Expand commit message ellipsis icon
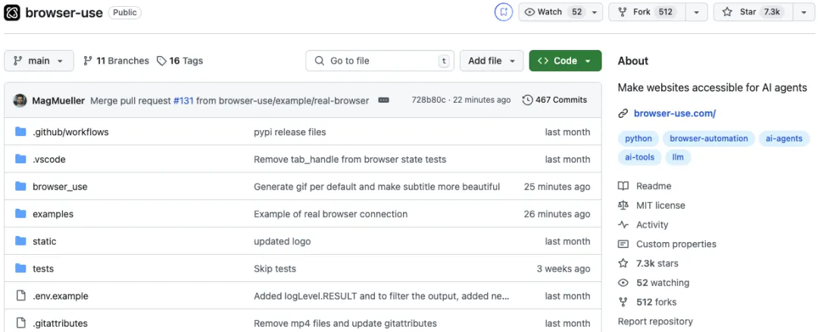The image size is (818, 332). (383, 100)
